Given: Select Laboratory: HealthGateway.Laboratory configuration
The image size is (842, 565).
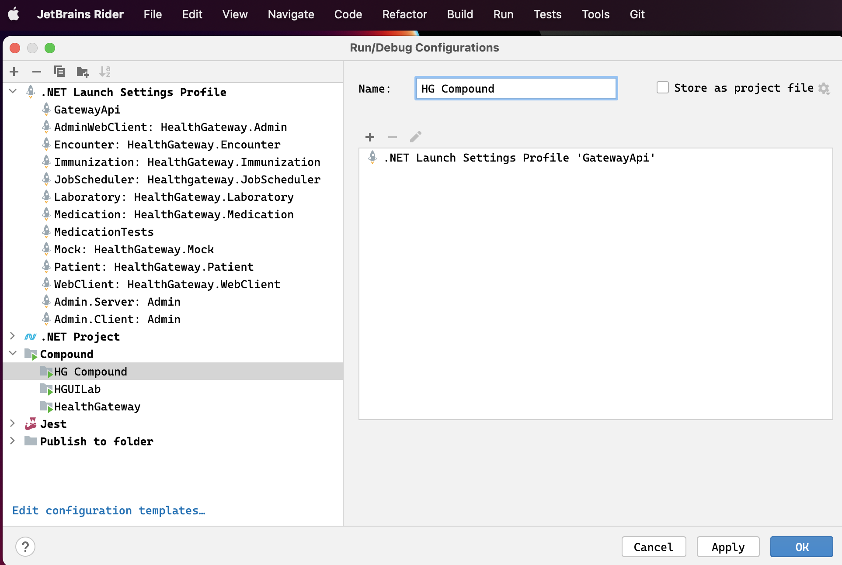Looking at the screenshot, I should coord(174,197).
